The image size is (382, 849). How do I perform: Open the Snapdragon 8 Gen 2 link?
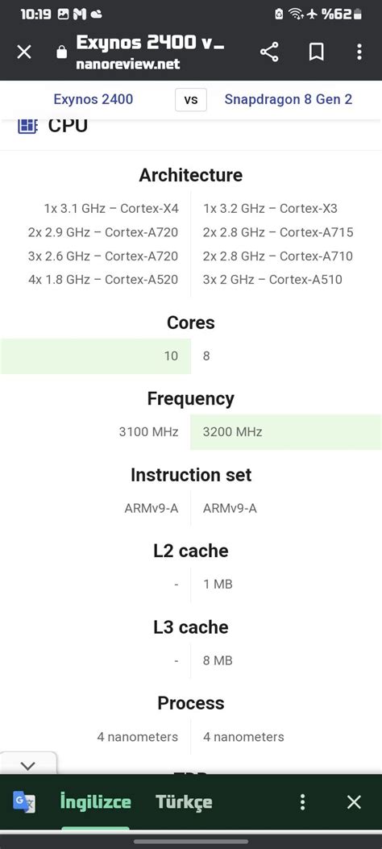click(x=289, y=100)
